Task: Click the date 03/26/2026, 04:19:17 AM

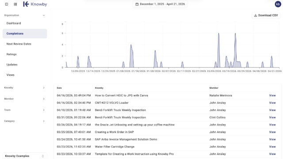Action: 74,125
